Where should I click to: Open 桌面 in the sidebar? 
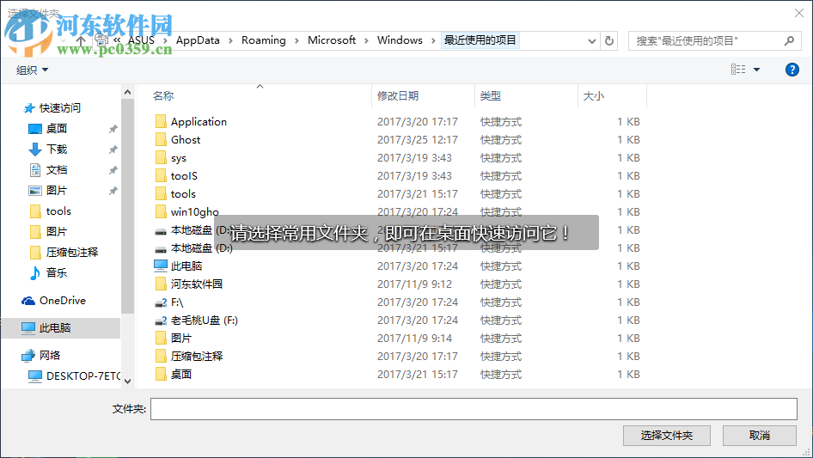pos(48,129)
